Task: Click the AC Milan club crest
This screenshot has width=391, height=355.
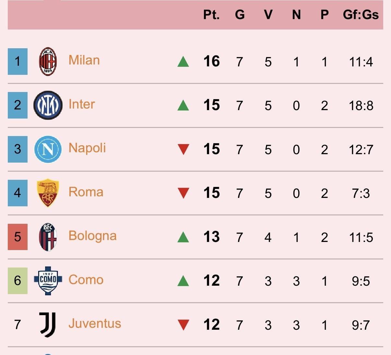Action: 48,62
